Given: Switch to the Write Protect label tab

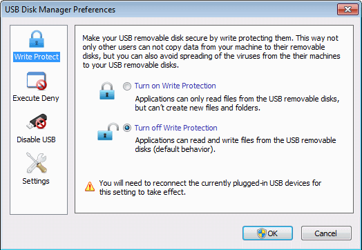Looking at the screenshot, I should [x=37, y=57].
